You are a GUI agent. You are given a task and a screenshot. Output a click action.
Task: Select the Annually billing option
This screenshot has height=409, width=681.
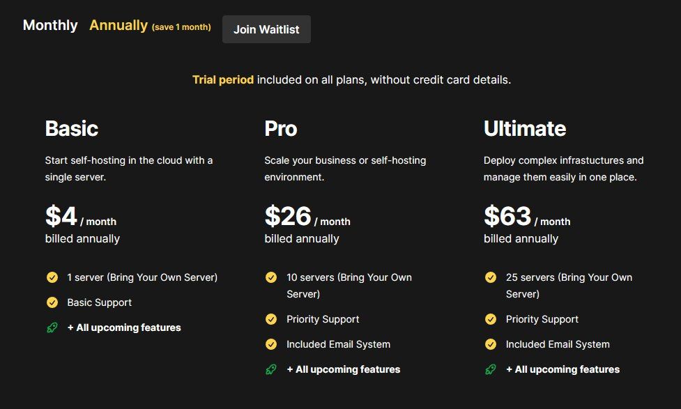tap(118, 25)
